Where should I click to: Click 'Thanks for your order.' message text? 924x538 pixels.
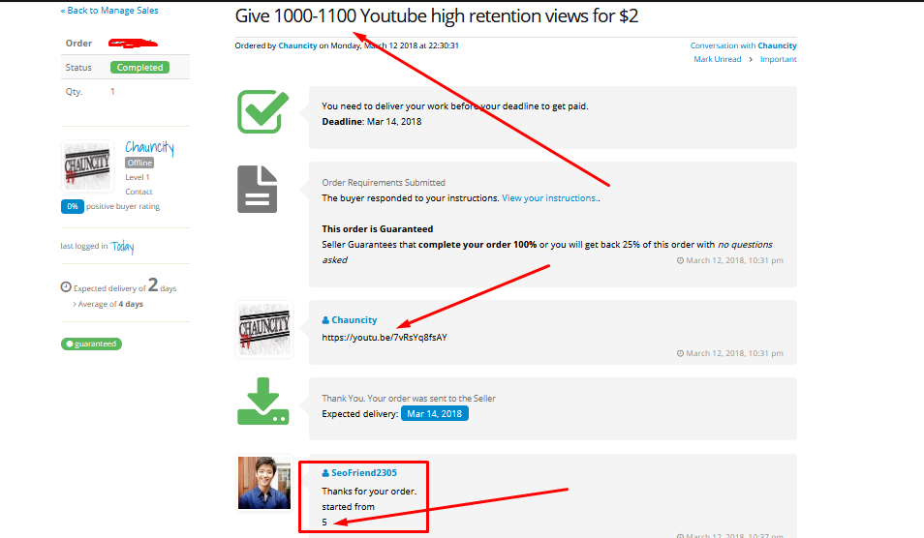click(x=369, y=492)
